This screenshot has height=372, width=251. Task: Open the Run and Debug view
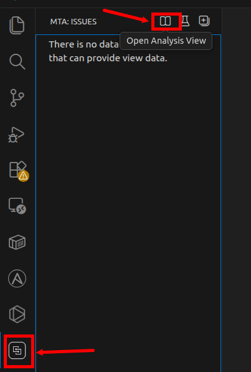pyautogui.click(x=16, y=135)
